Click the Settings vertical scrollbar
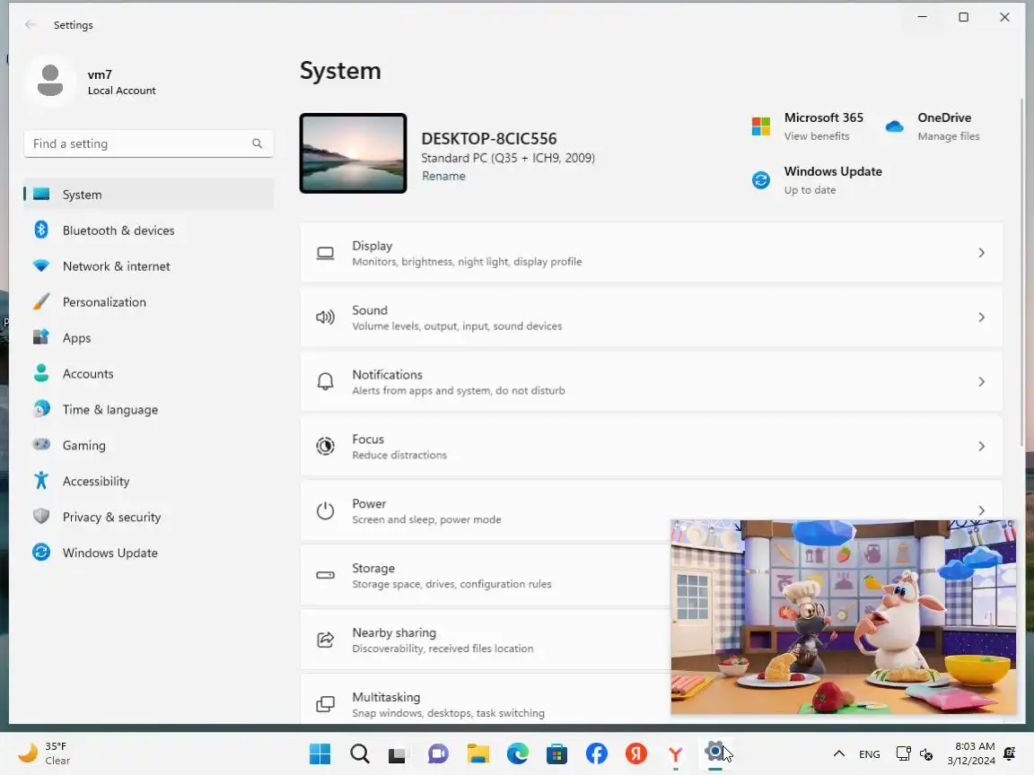The width and height of the screenshot is (1034, 775). [1023, 273]
